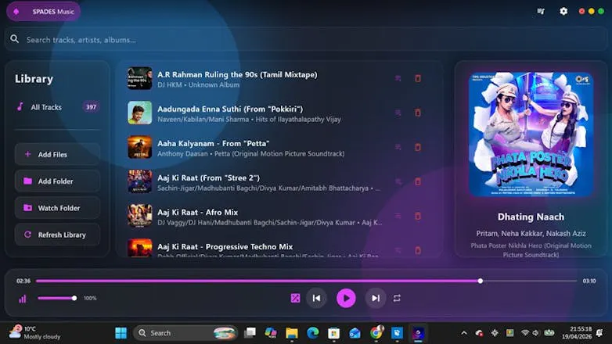Click the Refresh Library button
The height and width of the screenshot is (344, 612).
[x=57, y=235]
